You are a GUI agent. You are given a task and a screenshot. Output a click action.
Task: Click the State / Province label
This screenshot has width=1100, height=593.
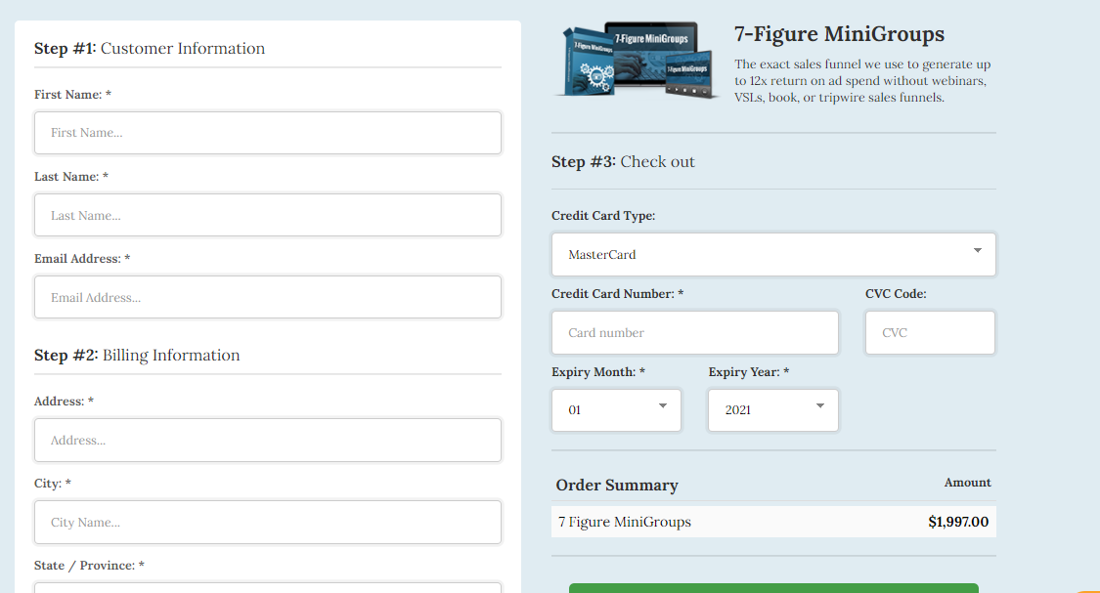[x=89, y=566]
